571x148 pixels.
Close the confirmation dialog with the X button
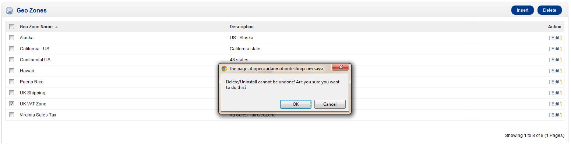pos(341,67)
